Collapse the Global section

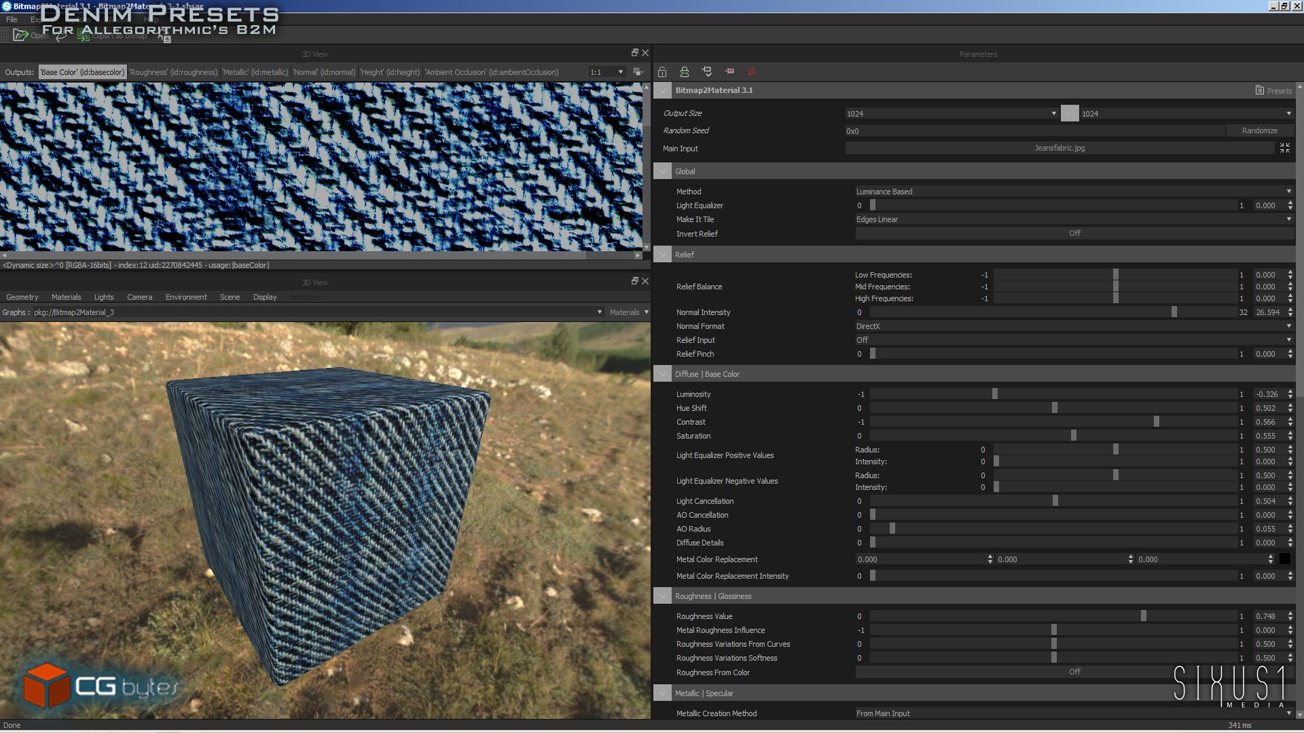[x=663, y=172]
